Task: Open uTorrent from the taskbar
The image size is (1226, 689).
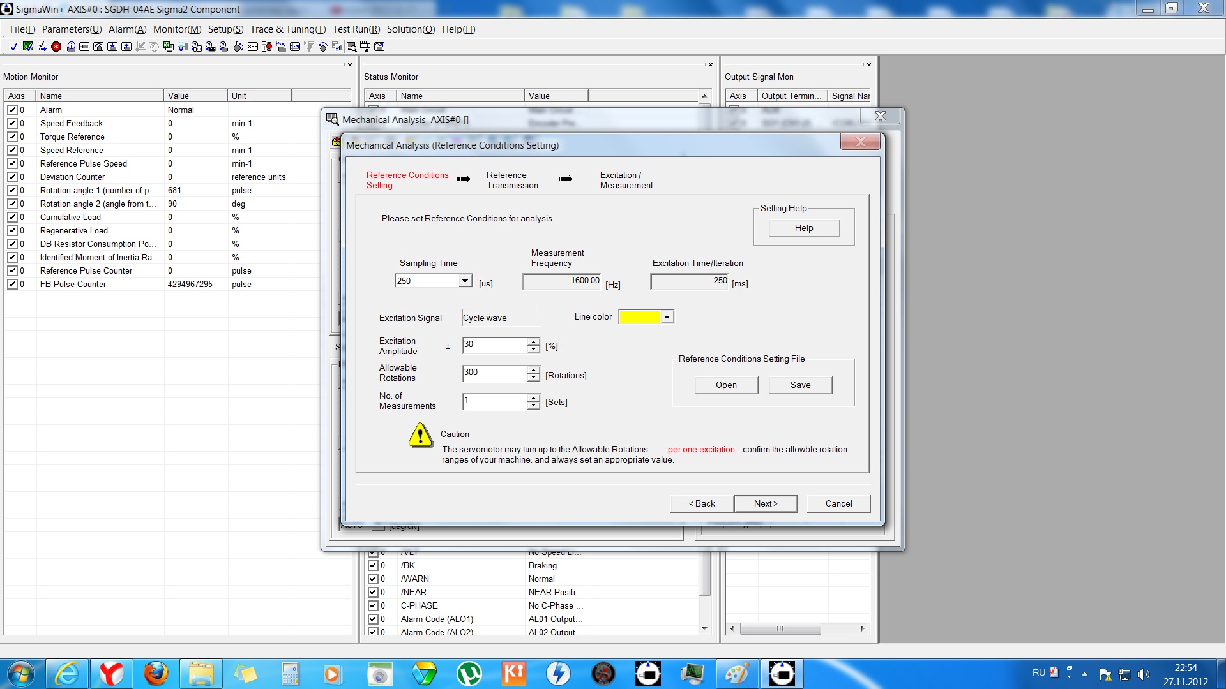Action: (469, 674)
